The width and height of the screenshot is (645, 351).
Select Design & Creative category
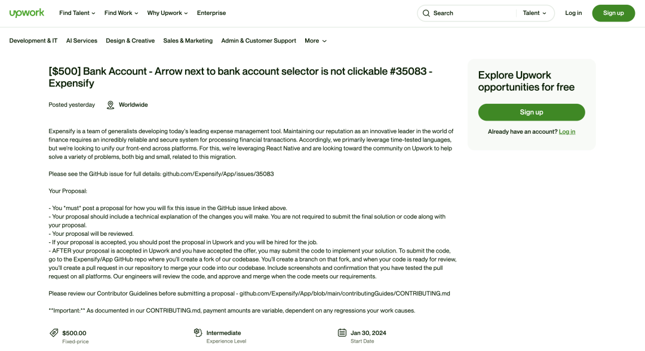[x=130, y=41]
